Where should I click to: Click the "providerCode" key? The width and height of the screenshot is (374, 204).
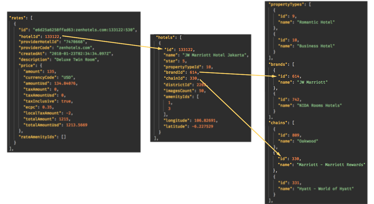[36, 48]
